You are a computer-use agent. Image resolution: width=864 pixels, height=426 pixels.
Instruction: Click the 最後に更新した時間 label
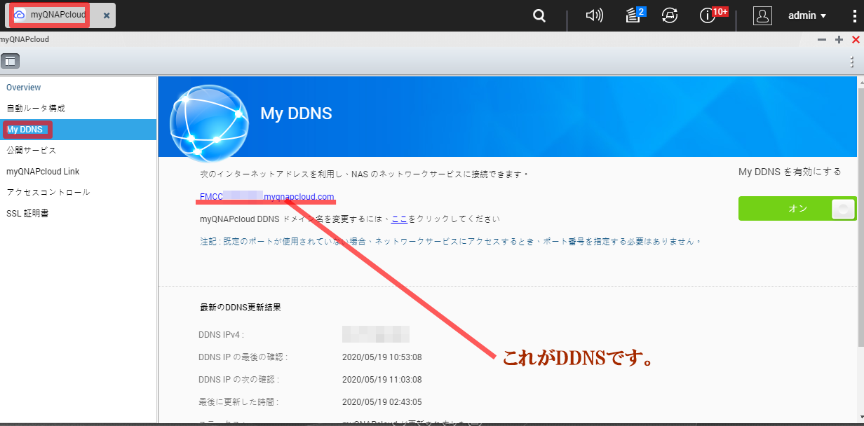click(x=239, y=402)
